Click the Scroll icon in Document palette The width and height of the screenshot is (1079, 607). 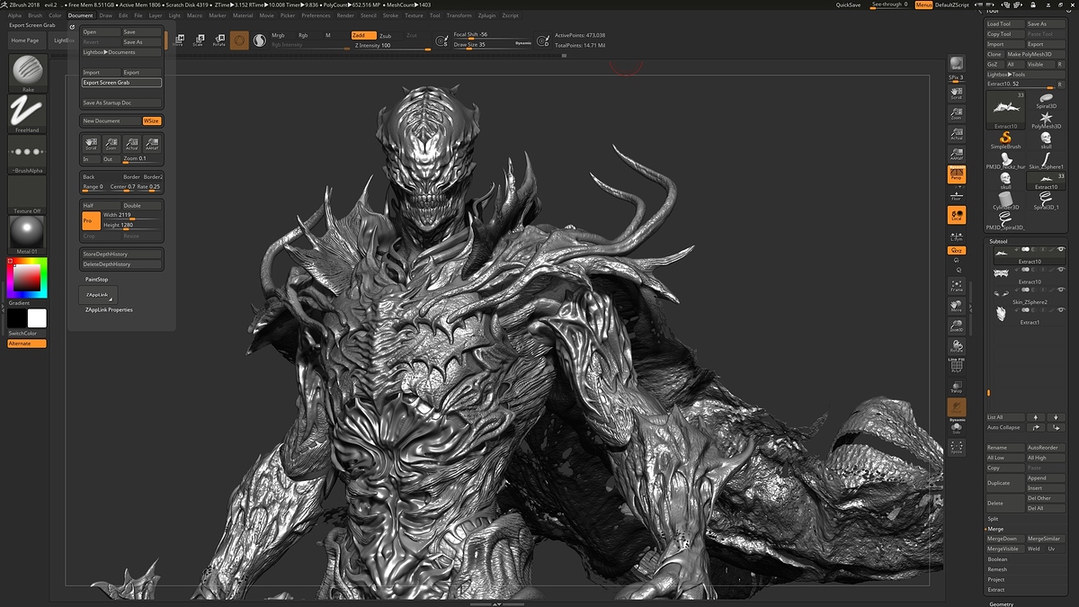pyautogui.click(x=91, y=144)
